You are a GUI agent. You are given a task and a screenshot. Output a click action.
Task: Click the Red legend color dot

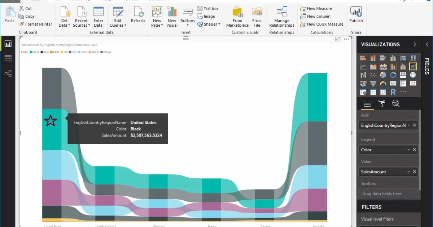click(70, 52)
